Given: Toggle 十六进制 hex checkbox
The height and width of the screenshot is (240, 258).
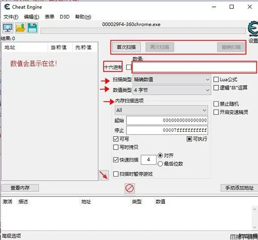Looking at the screenshot, I should pyautogui.click(x=129, y=67).
